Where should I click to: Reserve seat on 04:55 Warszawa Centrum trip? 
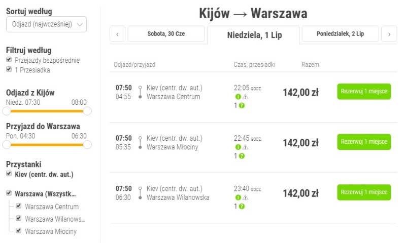coord(364,92)
